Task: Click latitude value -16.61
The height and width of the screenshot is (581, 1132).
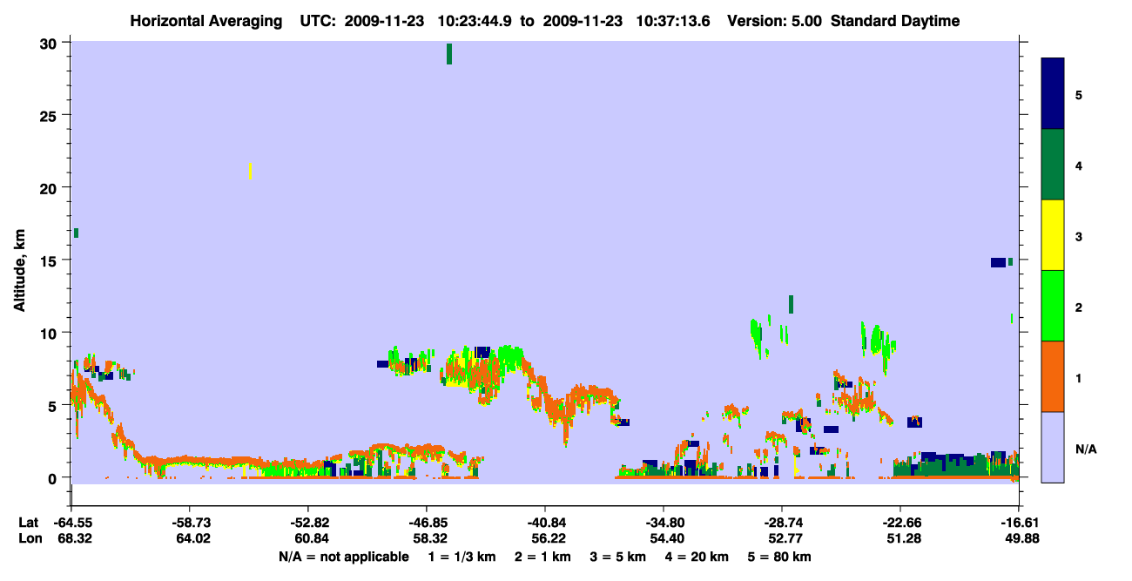Action: [1018, 523]
